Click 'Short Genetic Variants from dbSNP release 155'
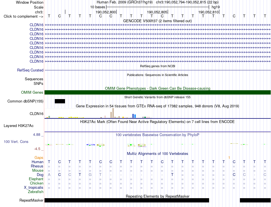The height and width of the screenshot is (207, 271). coord(157,97)
